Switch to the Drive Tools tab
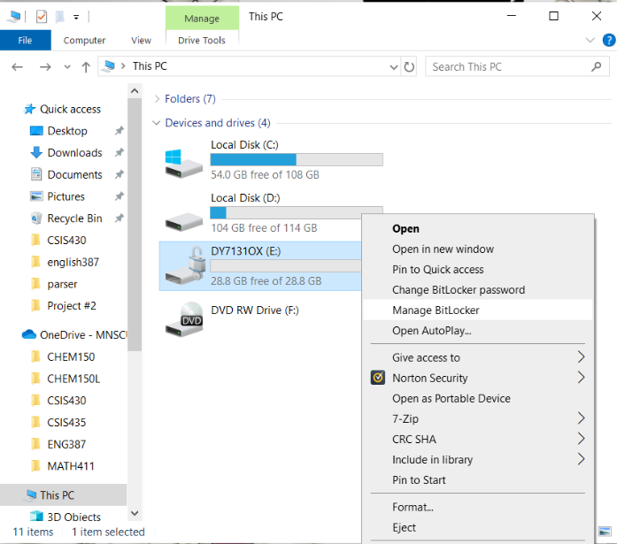Screen dimensions: 617x544 pos(202,41)
